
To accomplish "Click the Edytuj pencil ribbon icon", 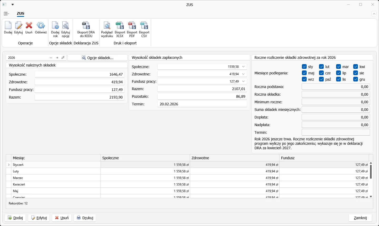I will coord(18,28).
